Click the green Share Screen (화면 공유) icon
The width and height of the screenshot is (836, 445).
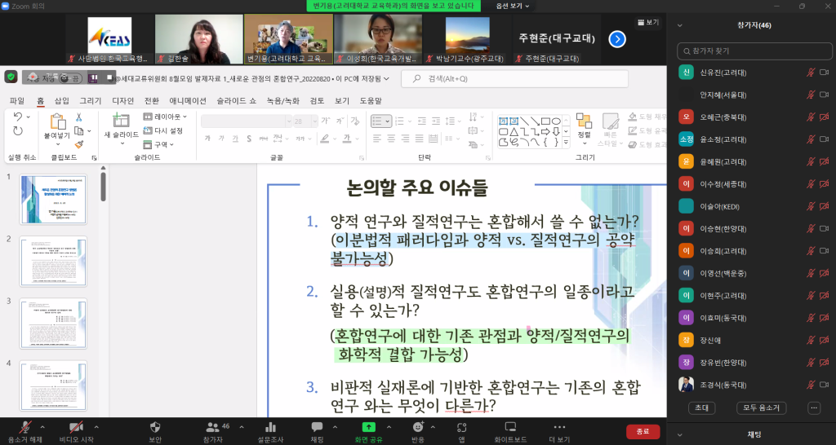tap(368, 426)
